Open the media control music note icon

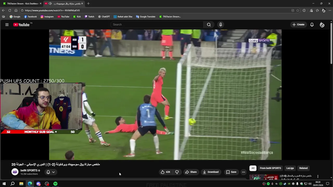tap(311, 10)
